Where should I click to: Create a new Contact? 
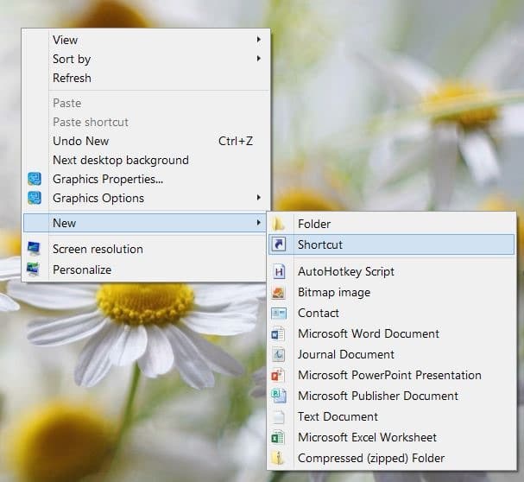coord(392,313)
